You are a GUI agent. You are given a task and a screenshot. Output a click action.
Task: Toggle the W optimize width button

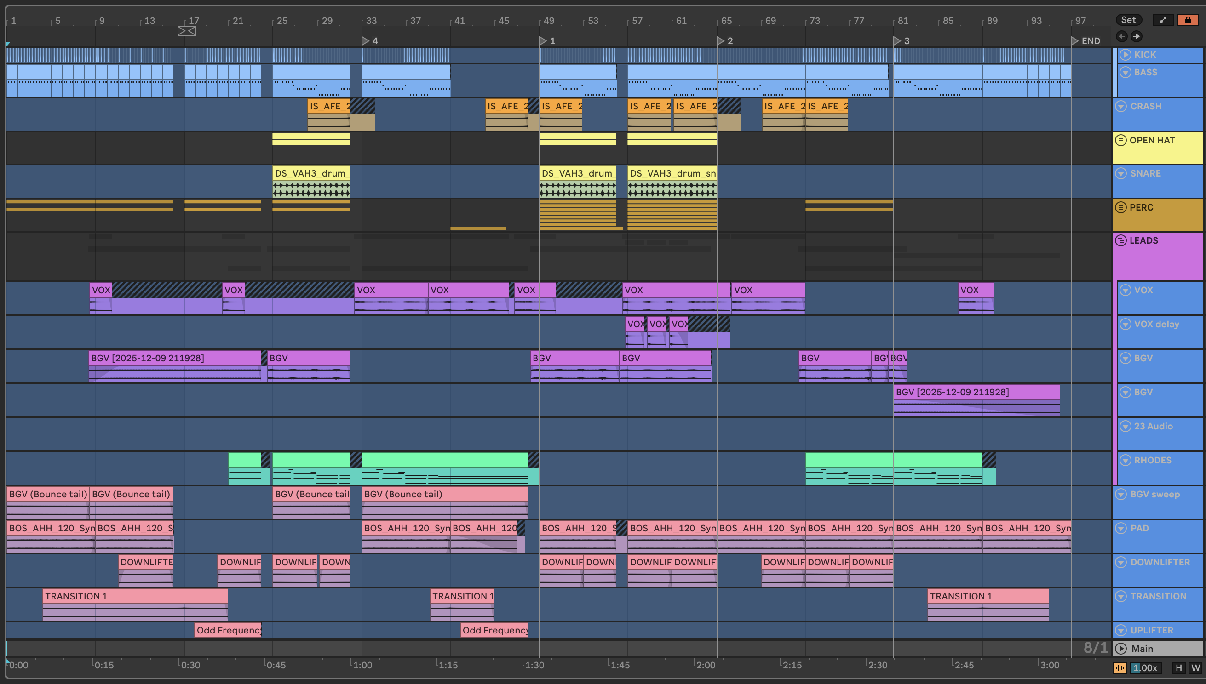1195,668
